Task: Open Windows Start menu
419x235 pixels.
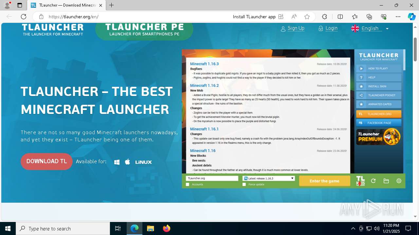Action: [8, 228]
